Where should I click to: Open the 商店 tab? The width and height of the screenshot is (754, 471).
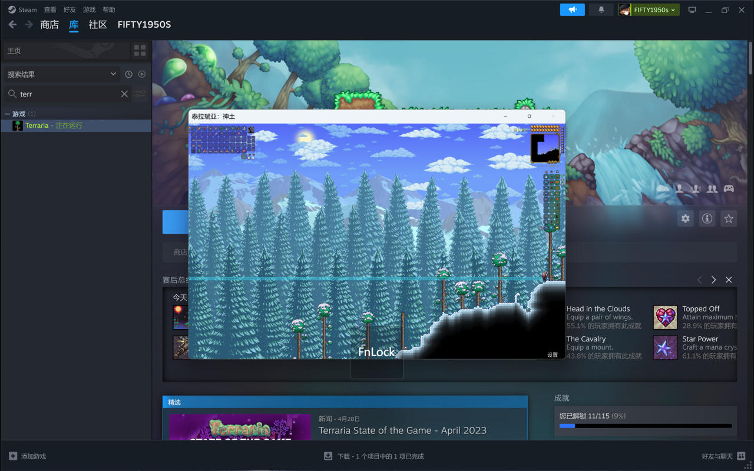click(49, 25)
